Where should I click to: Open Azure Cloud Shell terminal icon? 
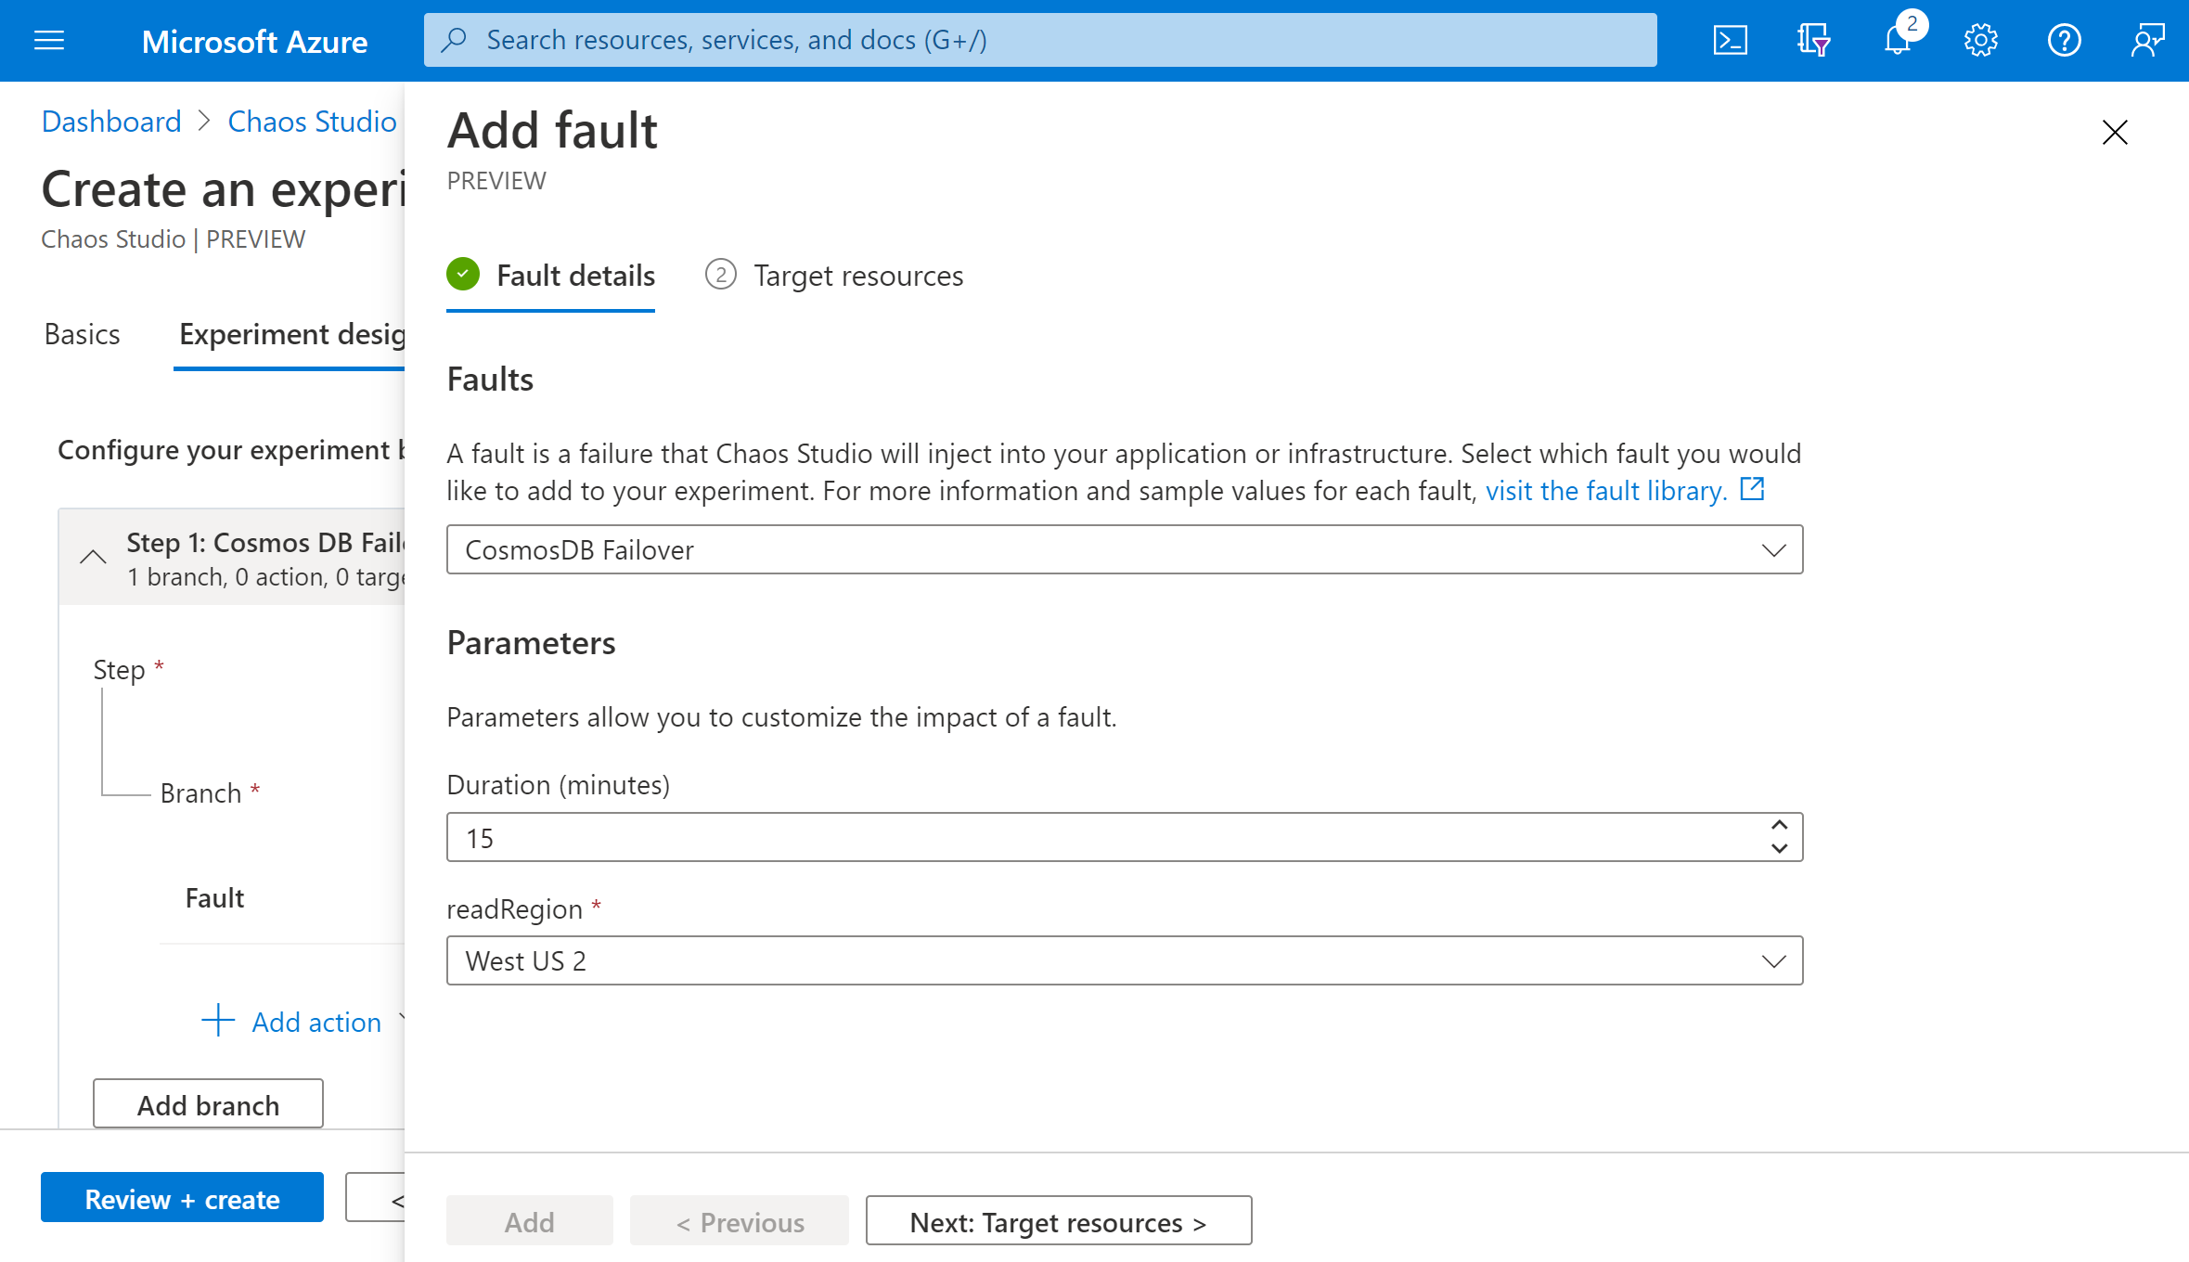tap(1731, 41)
